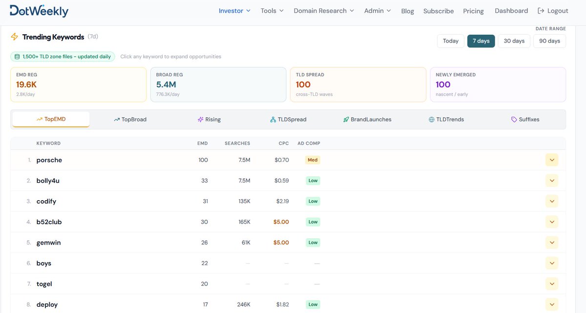Click the Logout arrow icon

[541, 11]
